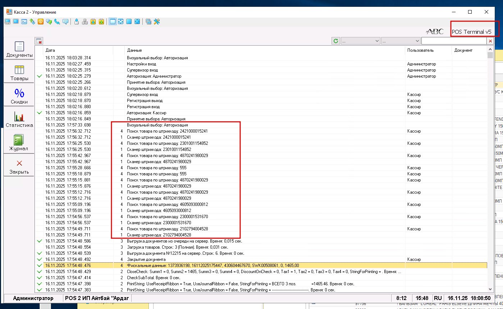Click the ABC letter blocks icon

click(85, 22)
